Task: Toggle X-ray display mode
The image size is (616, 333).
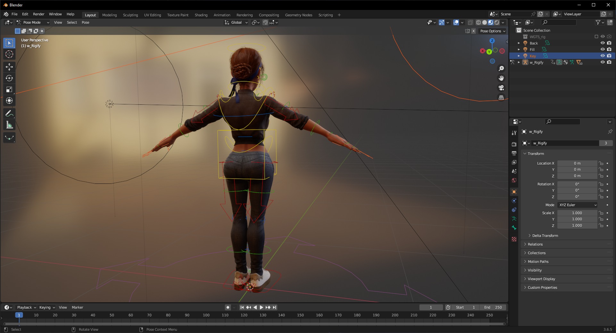Action: pyautogui.click(x=470, y=22)
